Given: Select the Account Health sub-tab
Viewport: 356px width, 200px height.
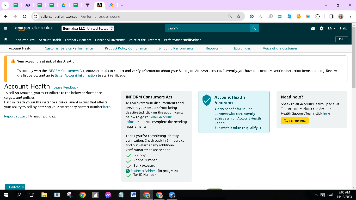Looking at the screenshot, I should pyautogui.click(x=21, y=48).
